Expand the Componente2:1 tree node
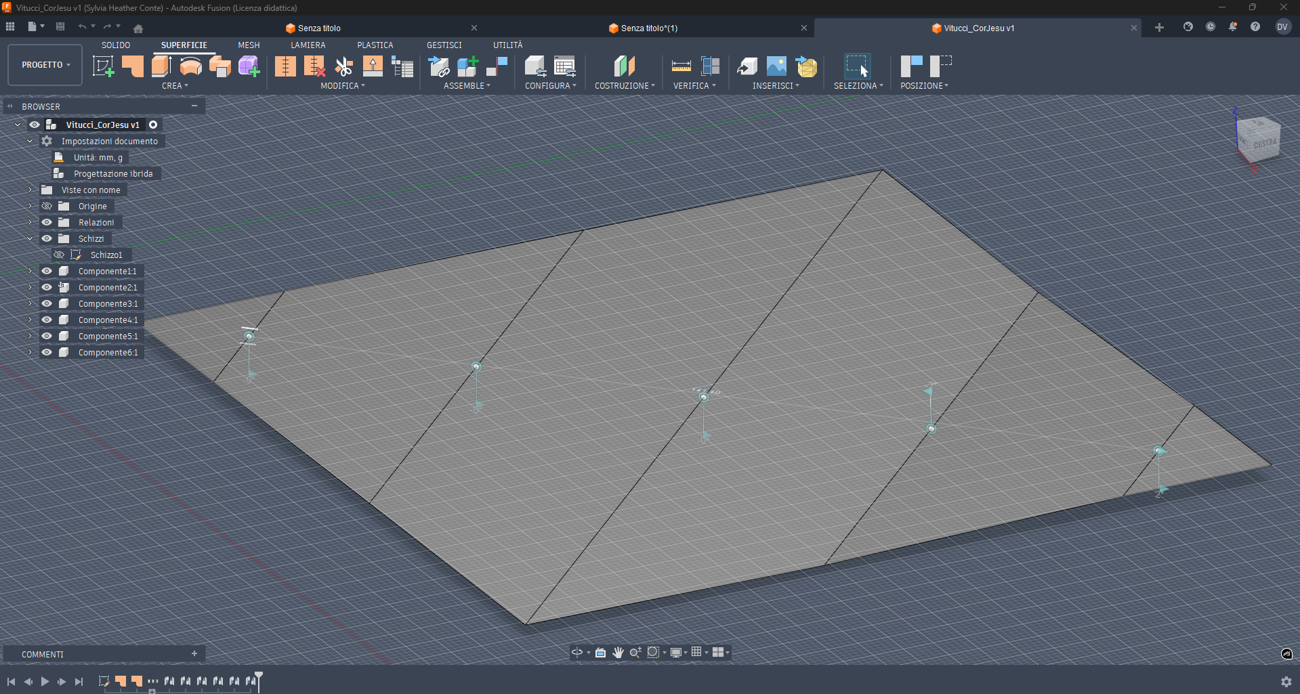Image resolution: width=1300 pixels, height=694 pixels. coord(30,287)
